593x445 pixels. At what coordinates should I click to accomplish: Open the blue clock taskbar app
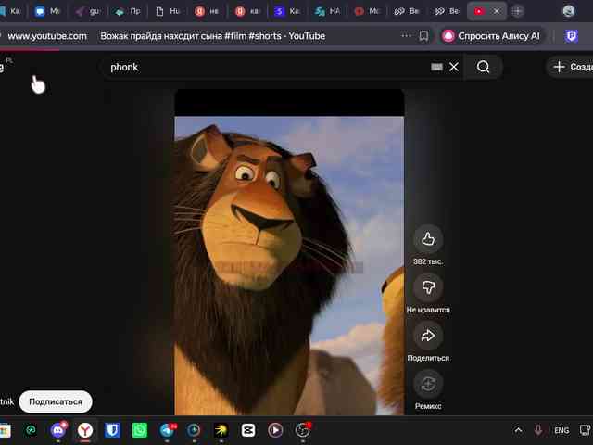[x=194, y=430]
